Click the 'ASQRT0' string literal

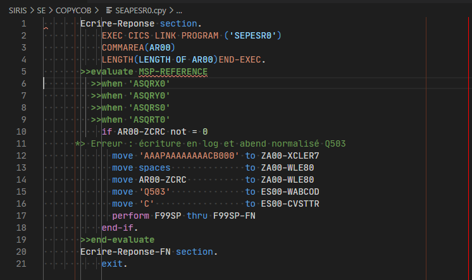(149, 119)
